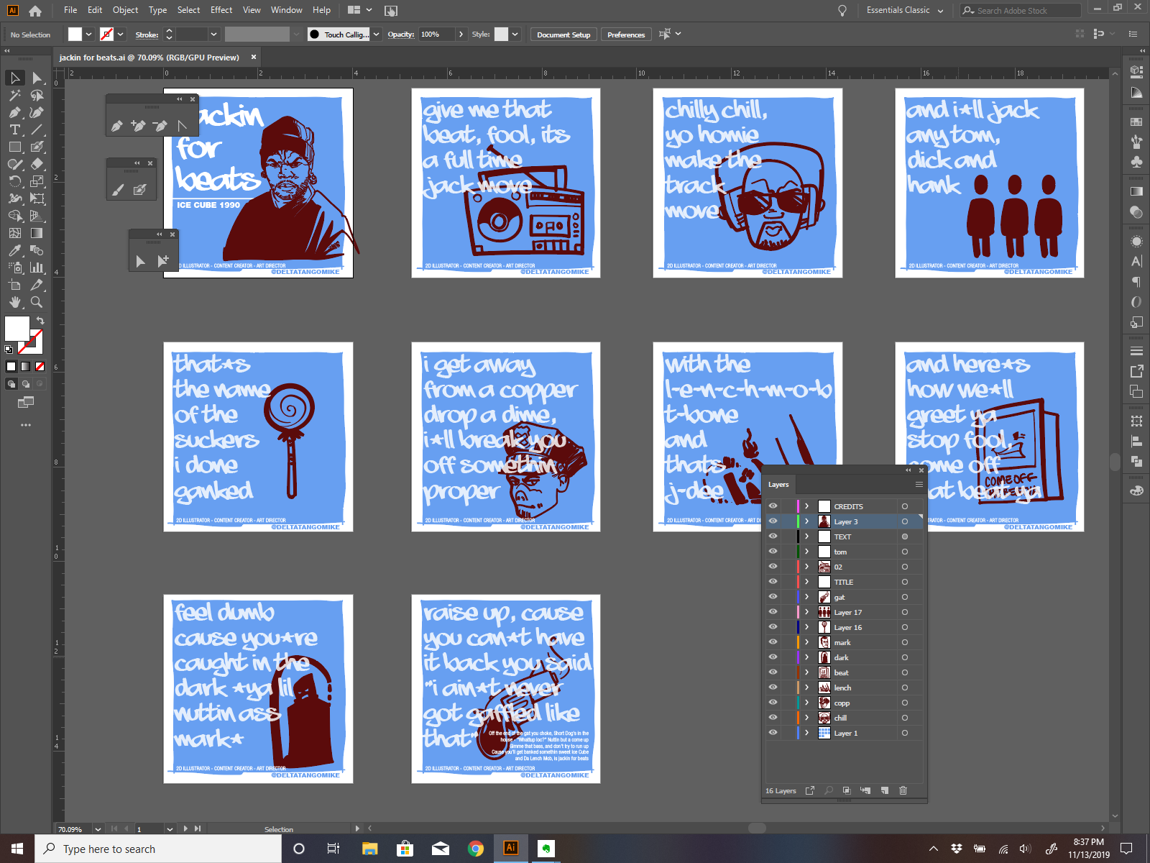
Task: Select the Lasso tool
Action: pyautogui.click(x=37, y=95)
